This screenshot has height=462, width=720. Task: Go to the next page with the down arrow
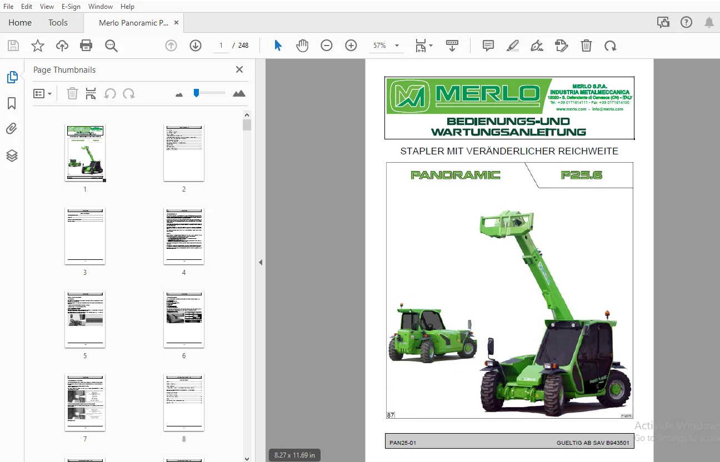[x=196, y=46]
